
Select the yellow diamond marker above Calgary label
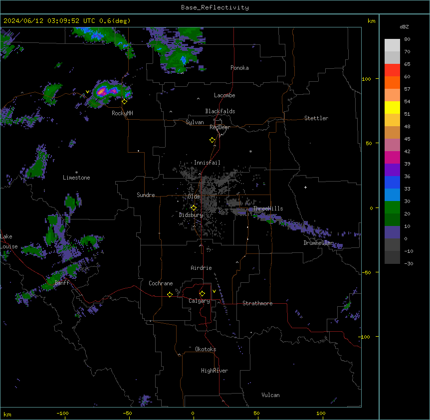[x=202, y=294]
